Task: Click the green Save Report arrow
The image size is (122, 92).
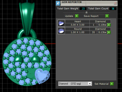Action: coord(107,16)
